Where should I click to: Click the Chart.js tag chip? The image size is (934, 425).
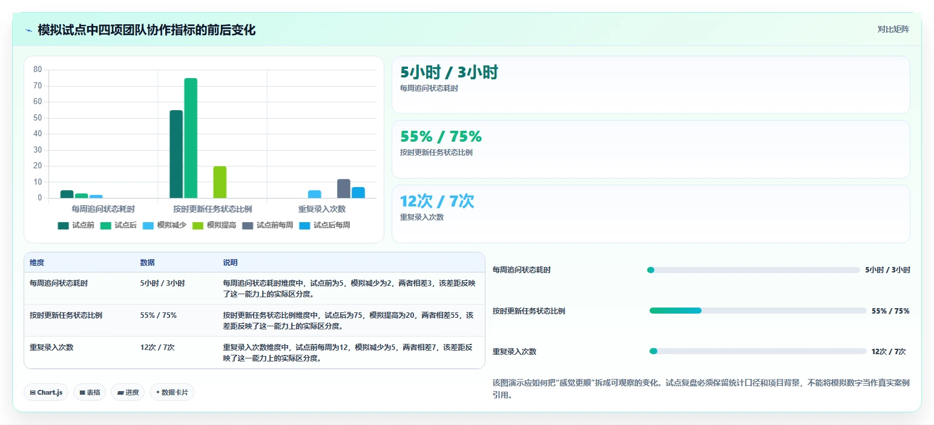[46, 392]
